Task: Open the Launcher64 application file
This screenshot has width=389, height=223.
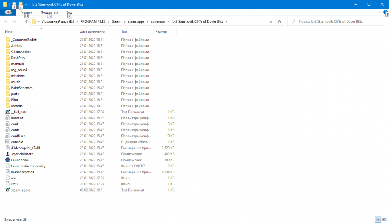Action: click(x=20, y=160)
